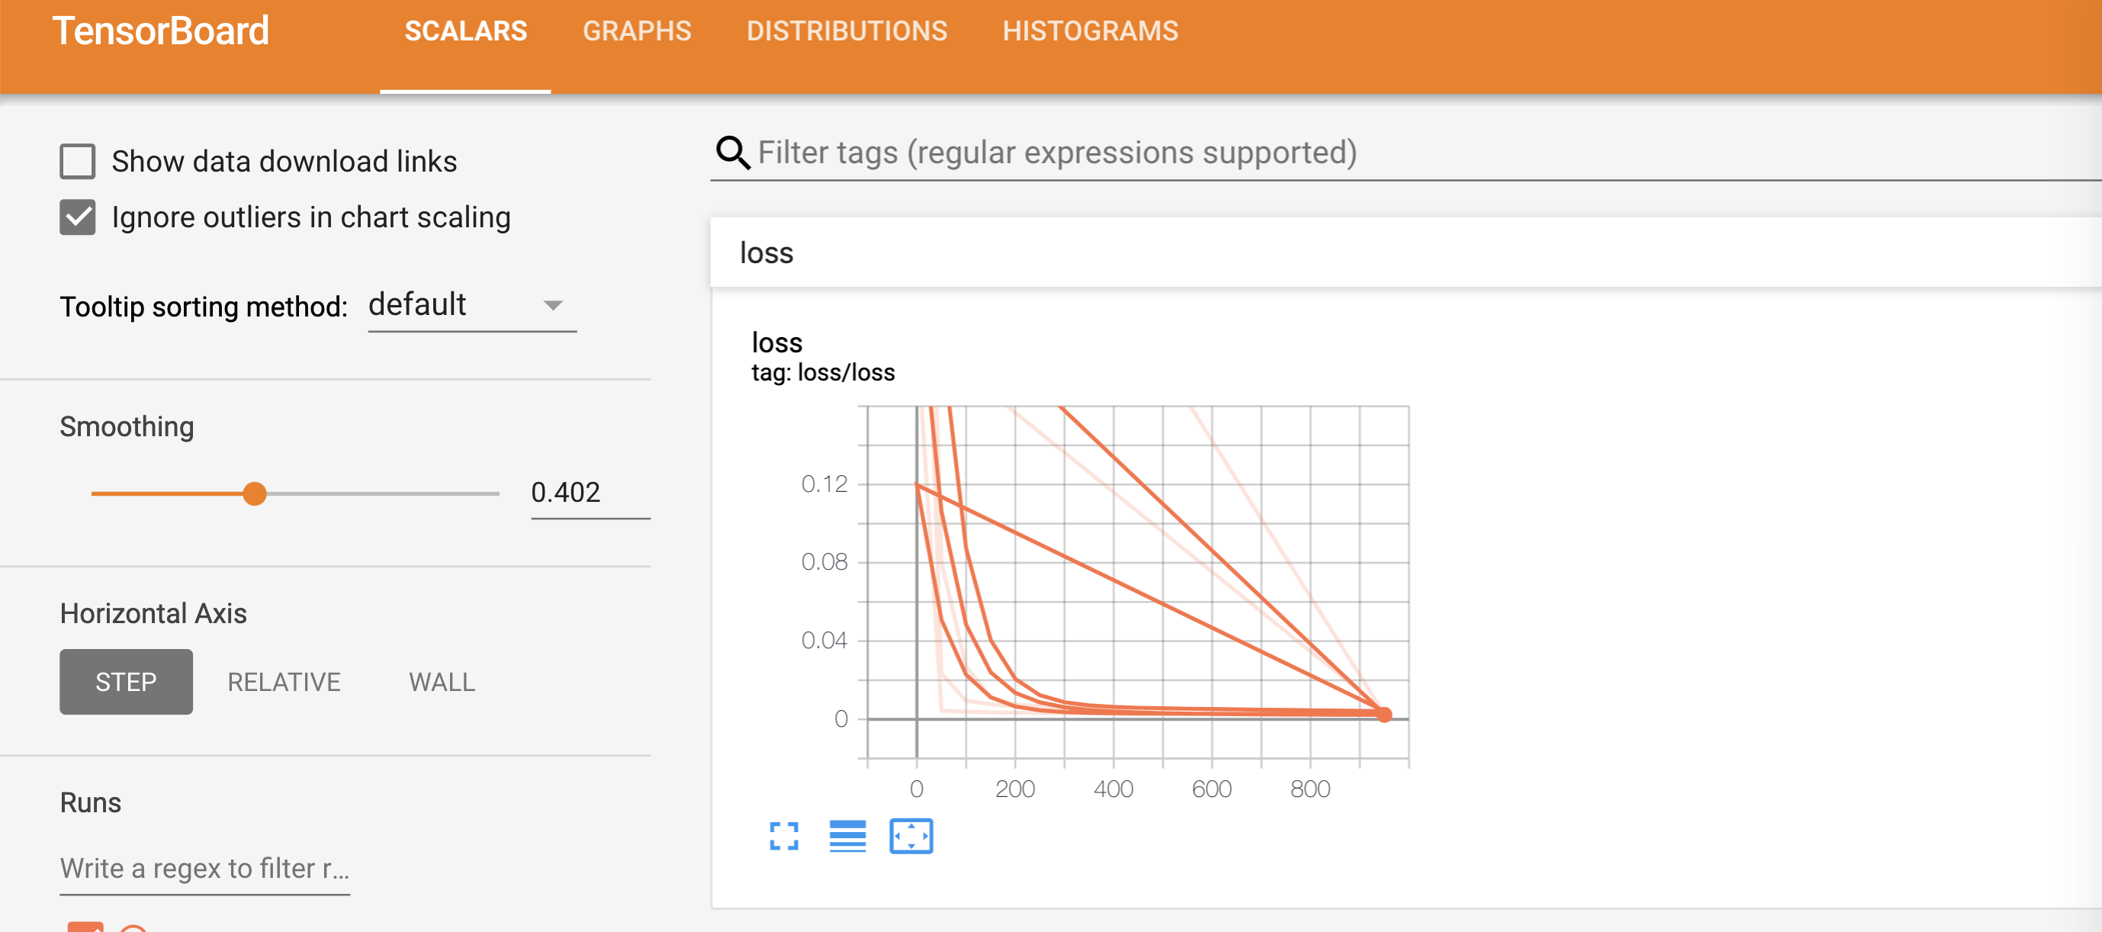Image resolution: width=2102 pixels, height=932 pixels.
Task: Uncheck Ignore outliers in chart scaling
Action: 78,217
